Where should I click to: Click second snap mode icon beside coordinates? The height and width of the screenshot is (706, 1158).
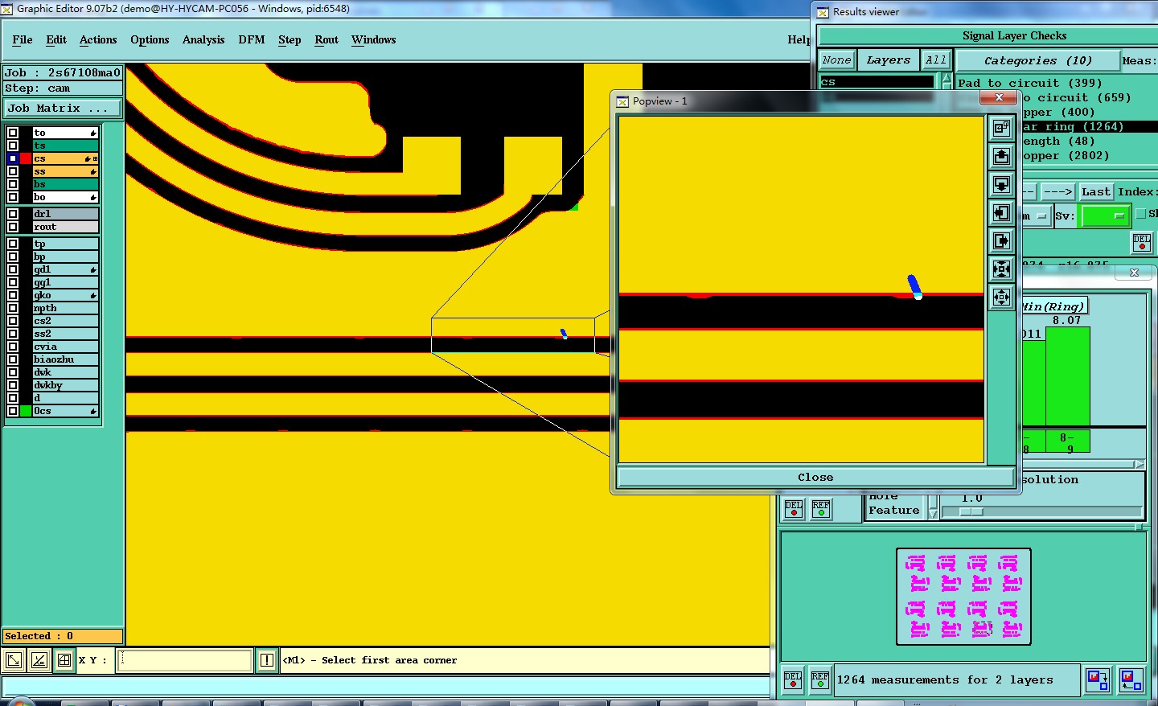click(x=39, y=660)
